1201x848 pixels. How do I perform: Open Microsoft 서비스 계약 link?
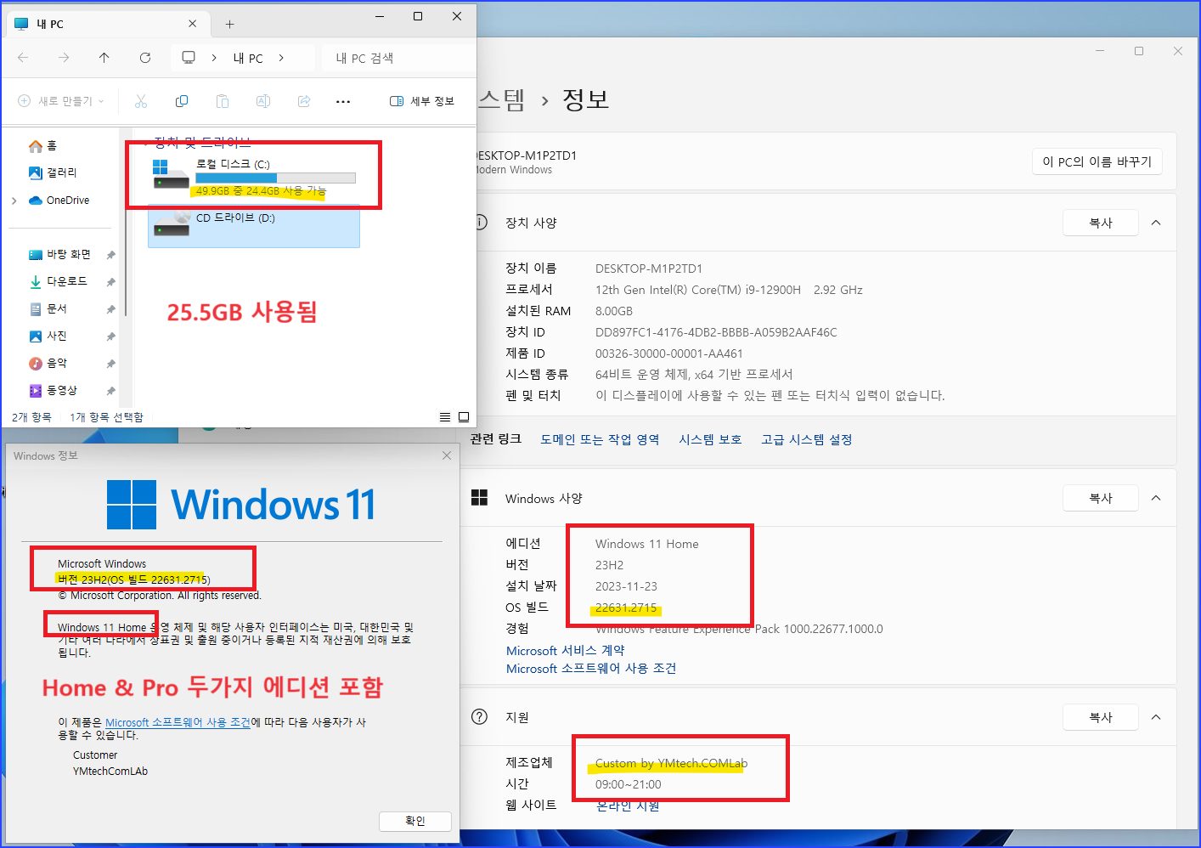click(x=566, y=651)
